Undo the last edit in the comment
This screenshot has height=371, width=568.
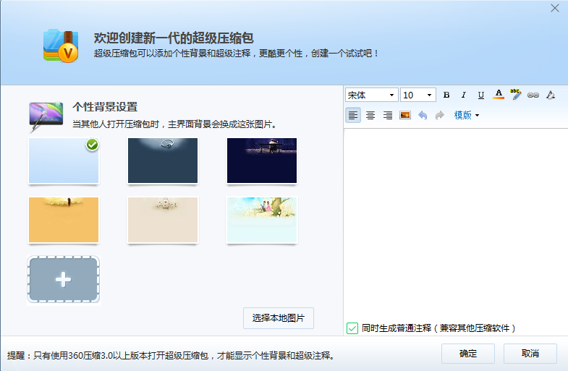423,116
